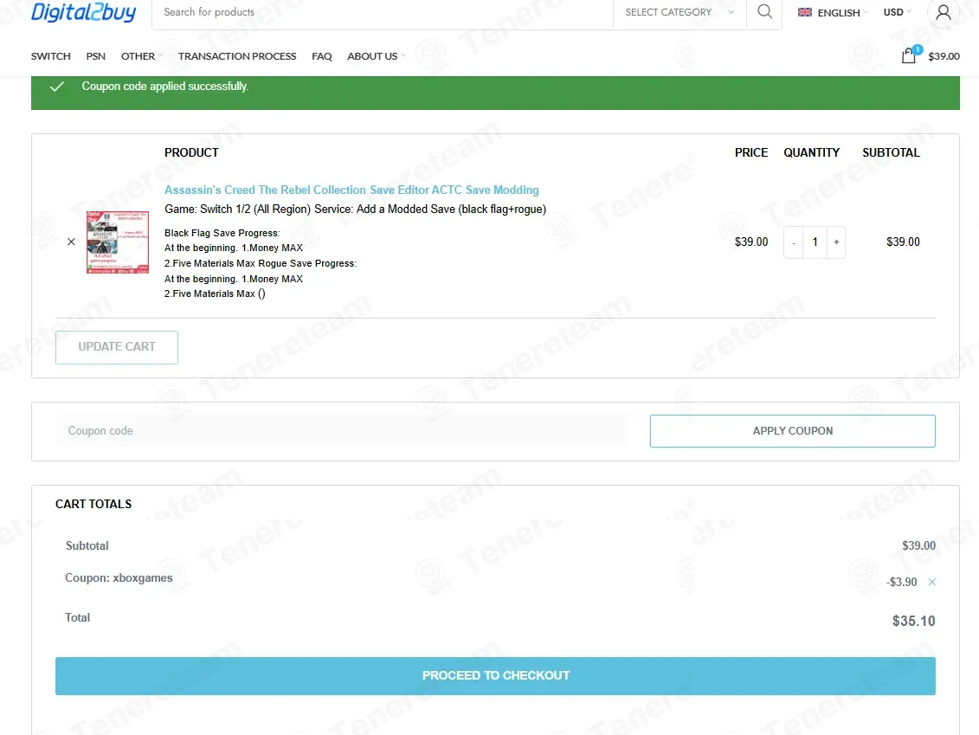Open the shopping bag cart icon

point(909,56)
